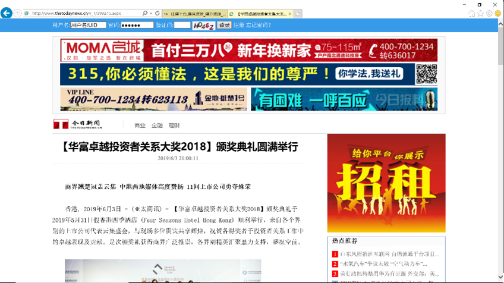This screenshot has width=504, height=283.
Task: Click the 今日新闻 site logo
Action: pos(78,124)
